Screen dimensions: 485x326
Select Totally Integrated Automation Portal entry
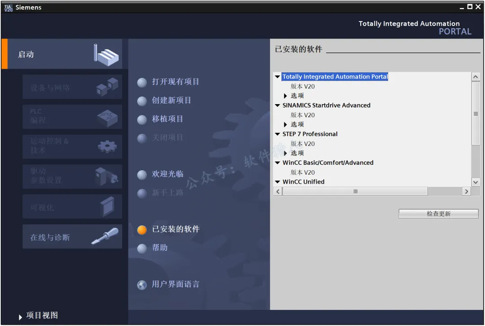335,77
